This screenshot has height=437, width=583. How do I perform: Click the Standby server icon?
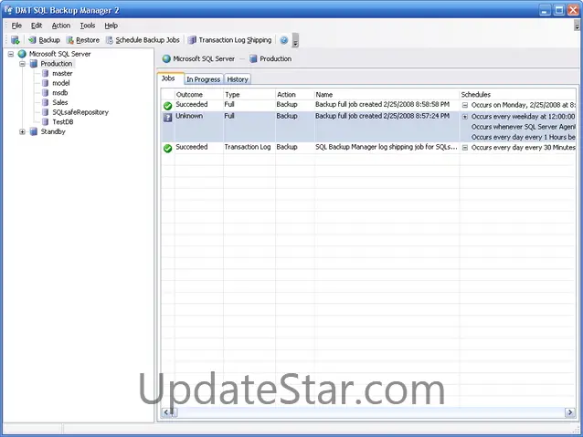click(x=34, y=131)
